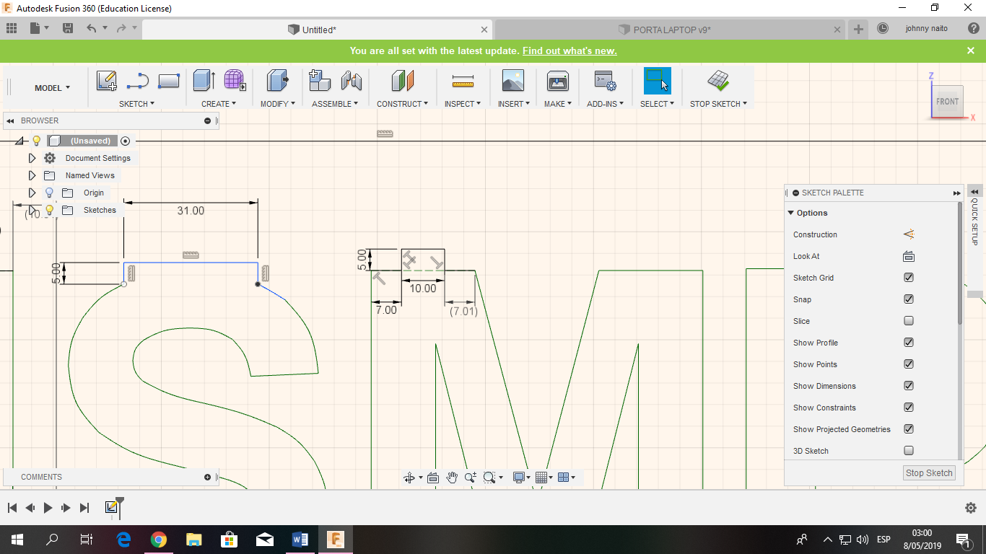Viewport: 986px width, 554px height.
Task: Jump to the timeline beginning
Action: pos(12,508)
